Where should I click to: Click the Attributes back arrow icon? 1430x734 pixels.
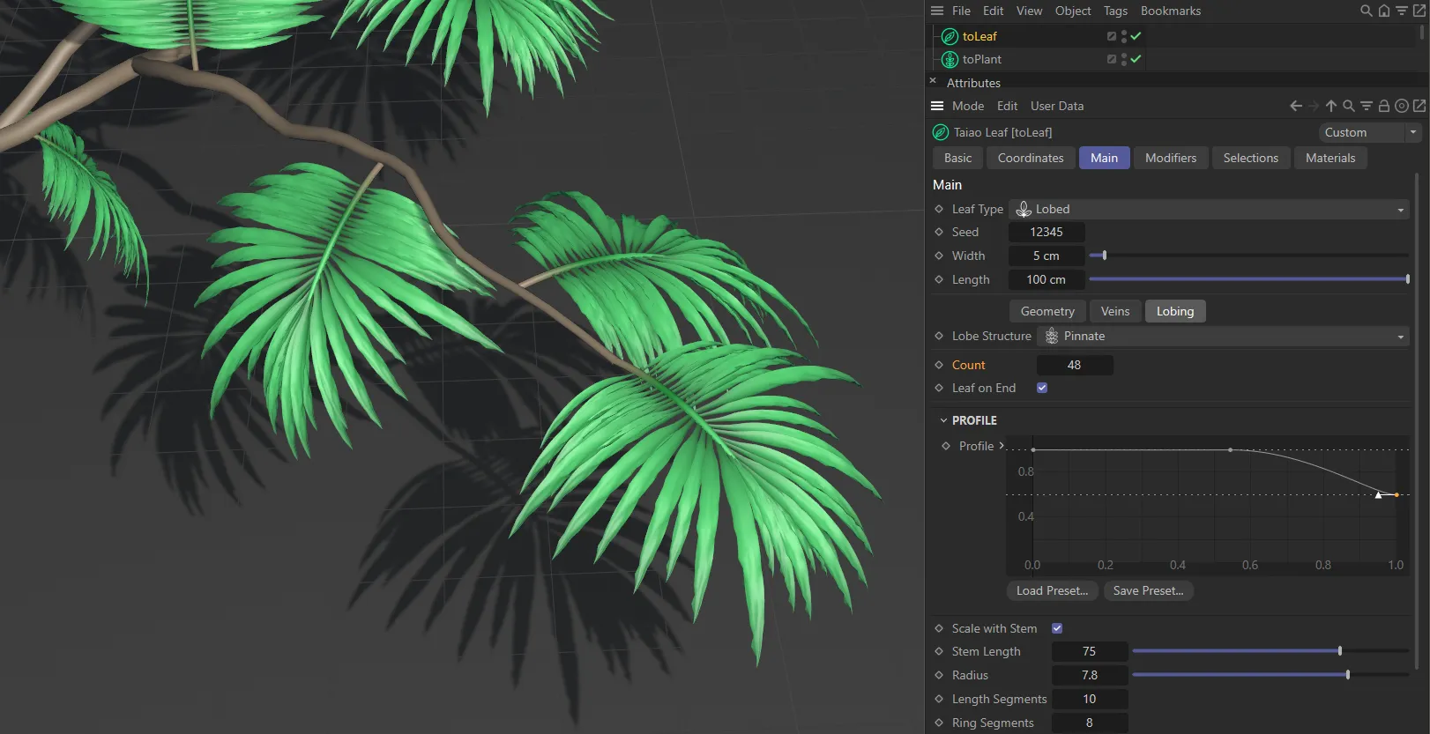point(1295,106)
